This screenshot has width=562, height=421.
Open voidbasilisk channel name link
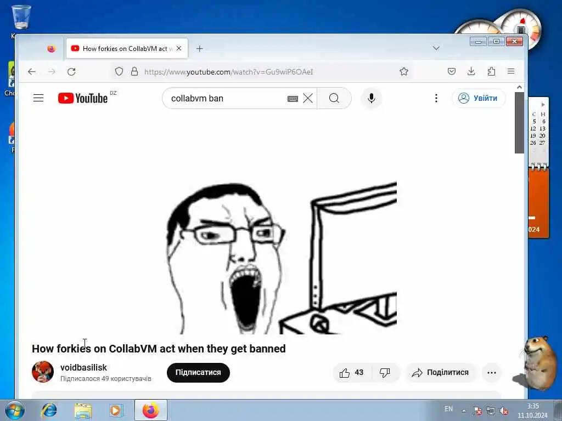click(83, 368)
